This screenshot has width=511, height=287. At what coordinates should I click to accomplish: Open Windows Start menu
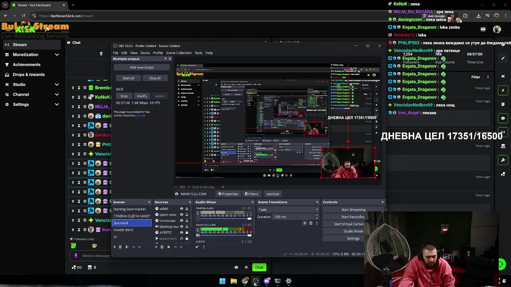click(x=222, y=281)
